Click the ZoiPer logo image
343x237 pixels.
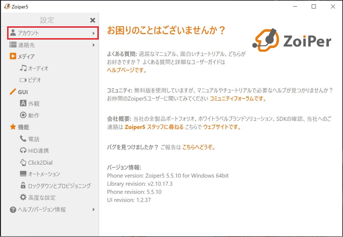(x=291, y=40)
